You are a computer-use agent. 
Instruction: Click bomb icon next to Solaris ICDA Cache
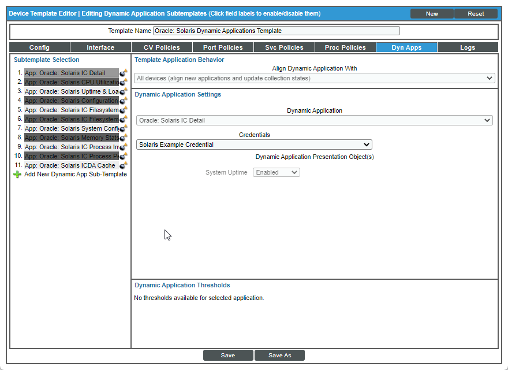point(123,165)
